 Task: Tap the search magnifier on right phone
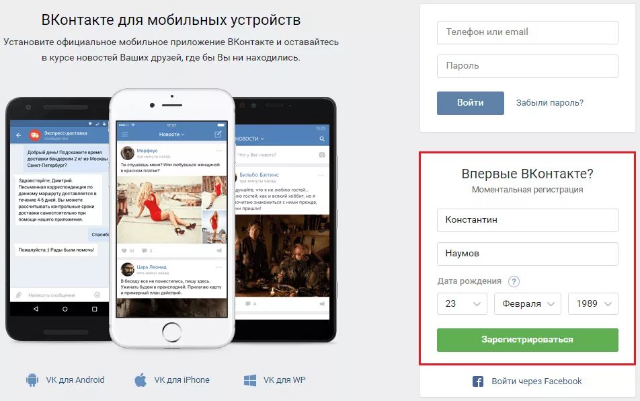click(x=322, y=139)
